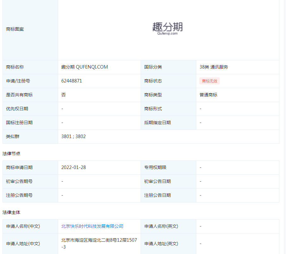Select the 否 value for 是否共有商标

[x=64, y=95]
